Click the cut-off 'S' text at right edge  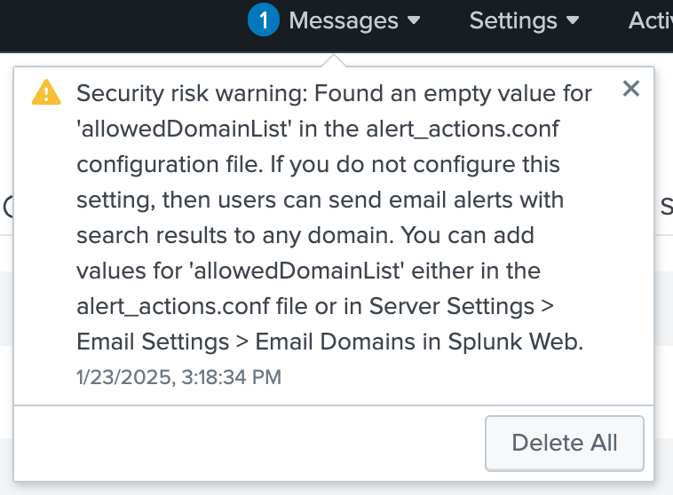pos(667,208)
